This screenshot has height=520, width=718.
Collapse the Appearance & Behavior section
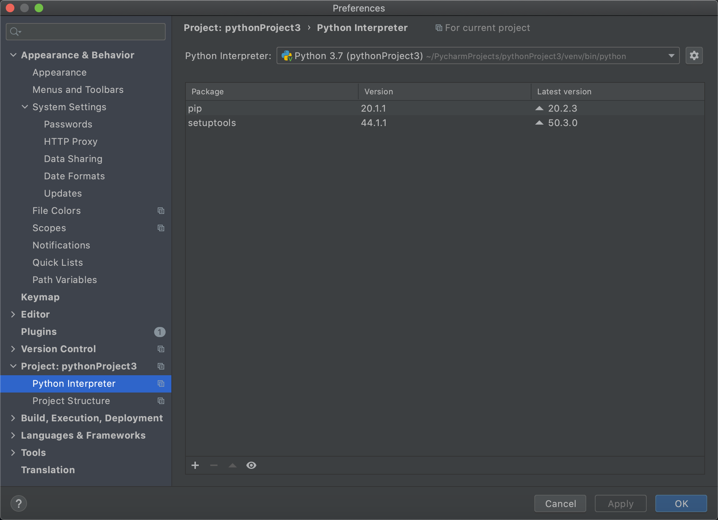[x=13, y=55]
